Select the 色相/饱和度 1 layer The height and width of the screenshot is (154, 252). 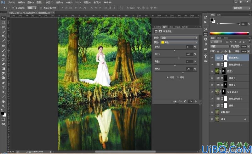click(x=229, y=99)
